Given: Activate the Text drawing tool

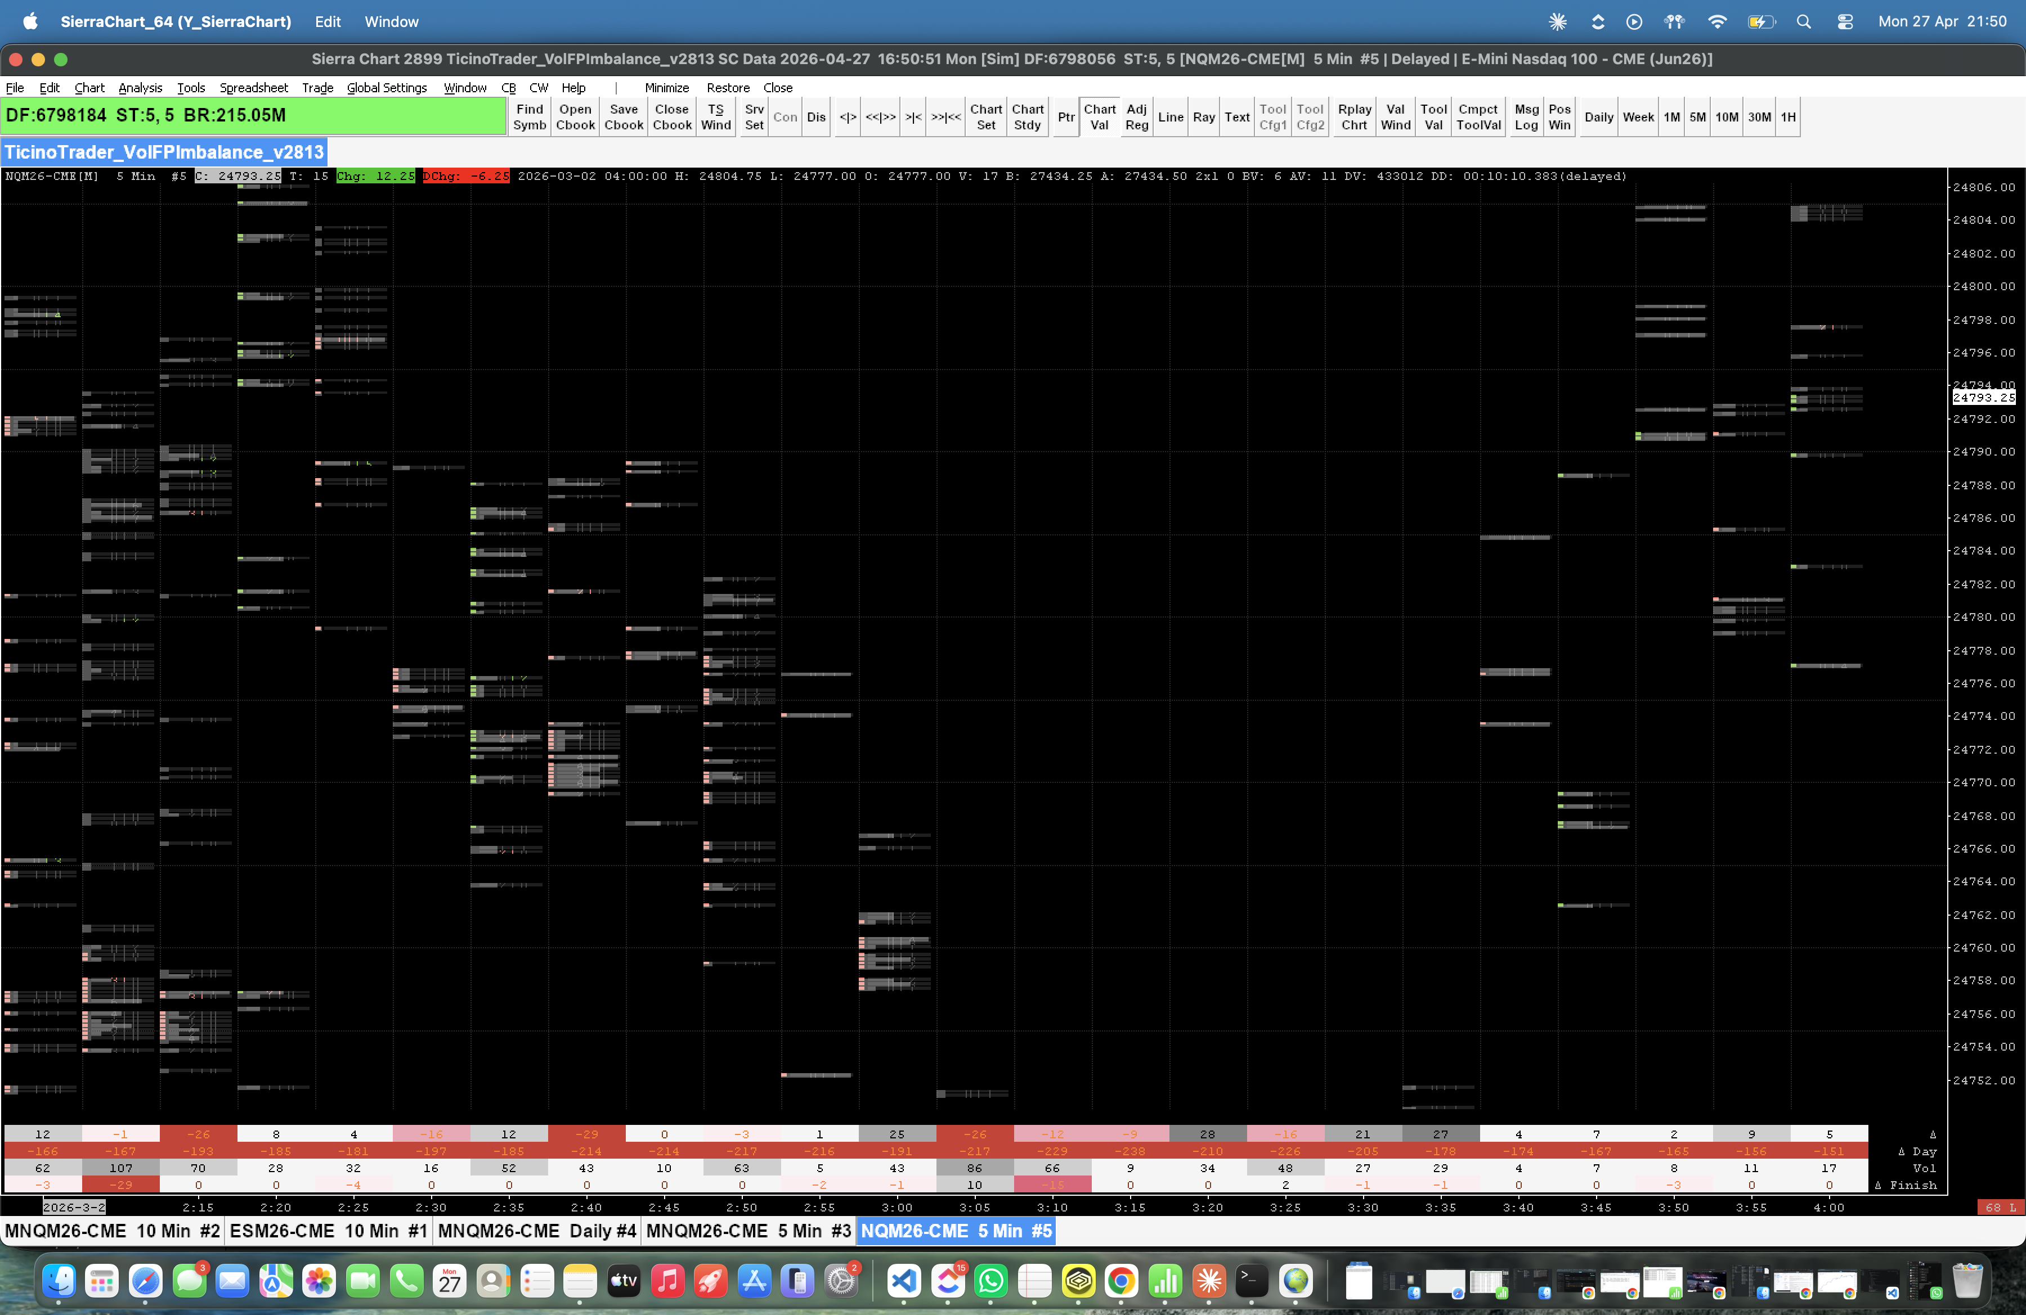Looking at the screenshot, I should coord(1236,116).
